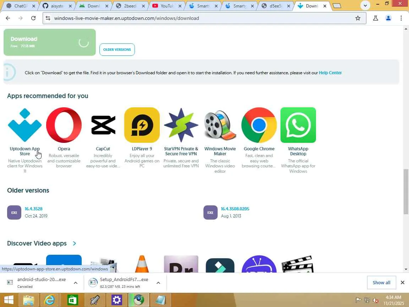Viewport: 409px width, 307px height.
Task: Switch to the aisyste GitHub tab
Action: 56,6
